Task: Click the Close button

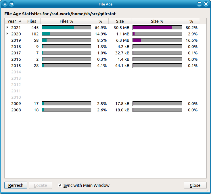Action: click(x=195, y=185)
